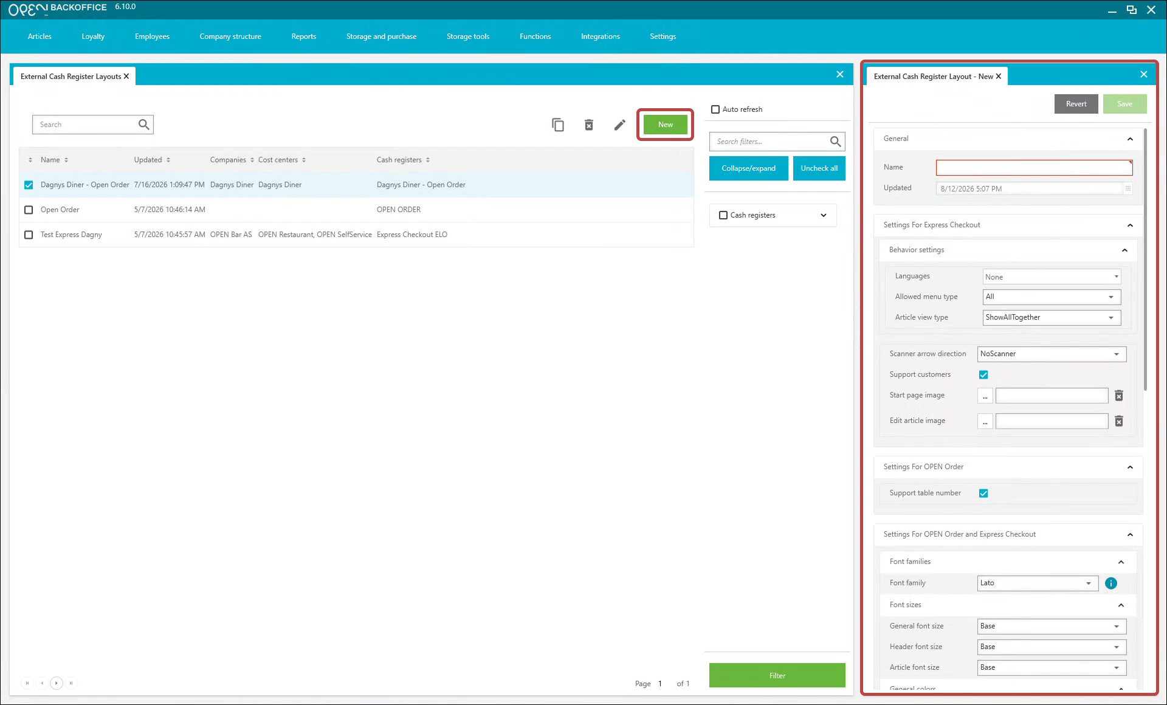Tick the Cash registers filter checkbox
Viewport: 1167px width, 705px height.
723,215
